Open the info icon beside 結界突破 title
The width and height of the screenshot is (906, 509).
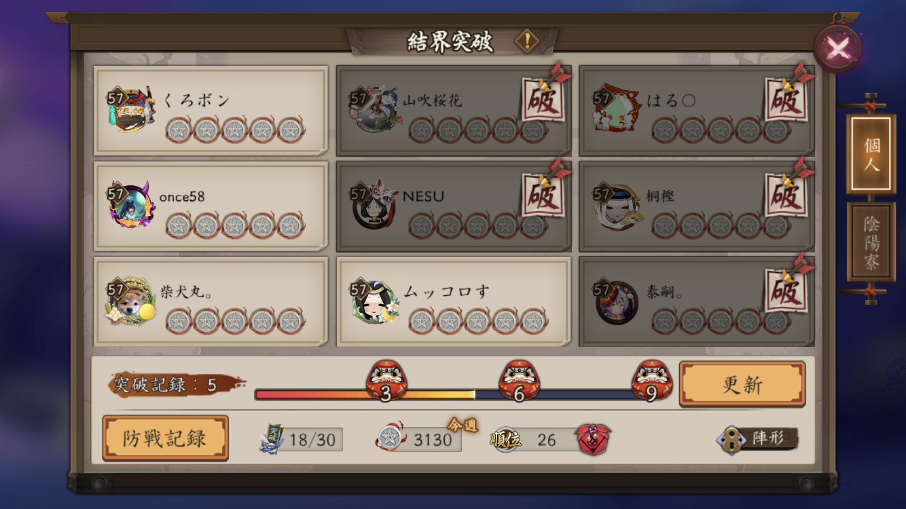click(x=526, y=41)
